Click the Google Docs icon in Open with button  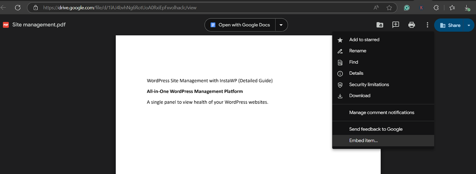(213, 25)
